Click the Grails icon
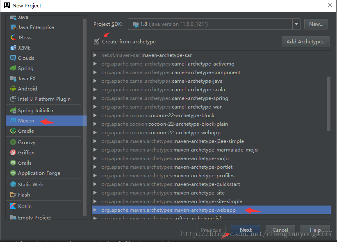The image size is (337, 242). click(13, 163)
